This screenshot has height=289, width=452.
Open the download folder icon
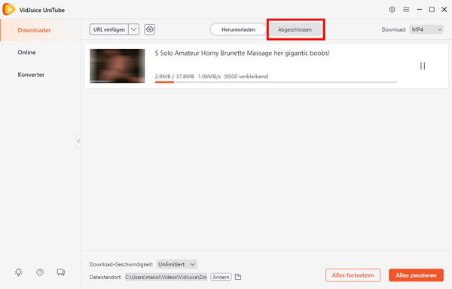pyautogui.click(x=238, y=277)
